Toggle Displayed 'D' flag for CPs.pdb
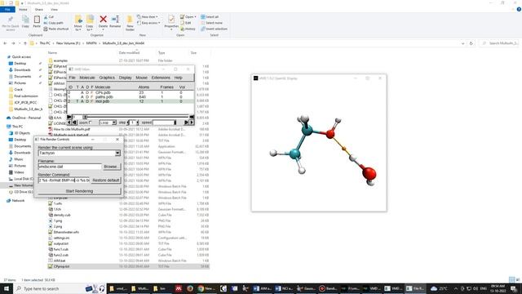Screen dimensions: 522x294 tap(87, 92)
